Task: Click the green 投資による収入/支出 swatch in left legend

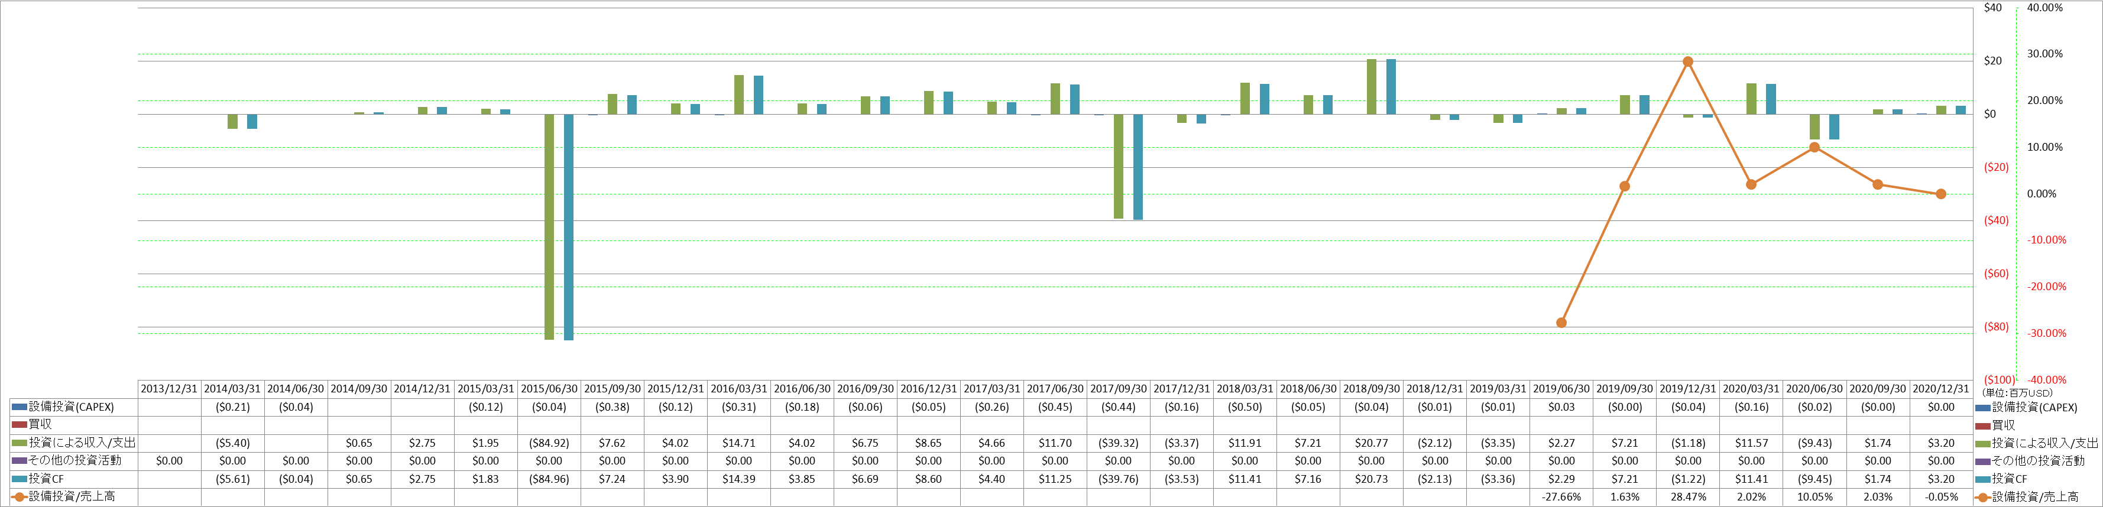Action: (20, 443)
